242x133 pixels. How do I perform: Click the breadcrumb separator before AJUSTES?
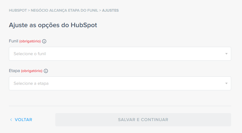point(100,11)
